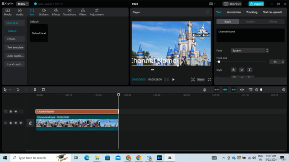Toggle the main track magnet
Viewport: 289px width, 162px height.
point(217,90)
